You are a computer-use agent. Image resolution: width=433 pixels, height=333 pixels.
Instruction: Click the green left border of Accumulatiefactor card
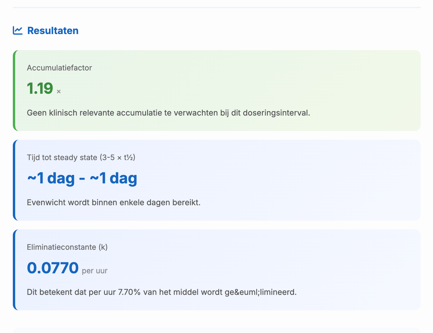tap(14, 91)
